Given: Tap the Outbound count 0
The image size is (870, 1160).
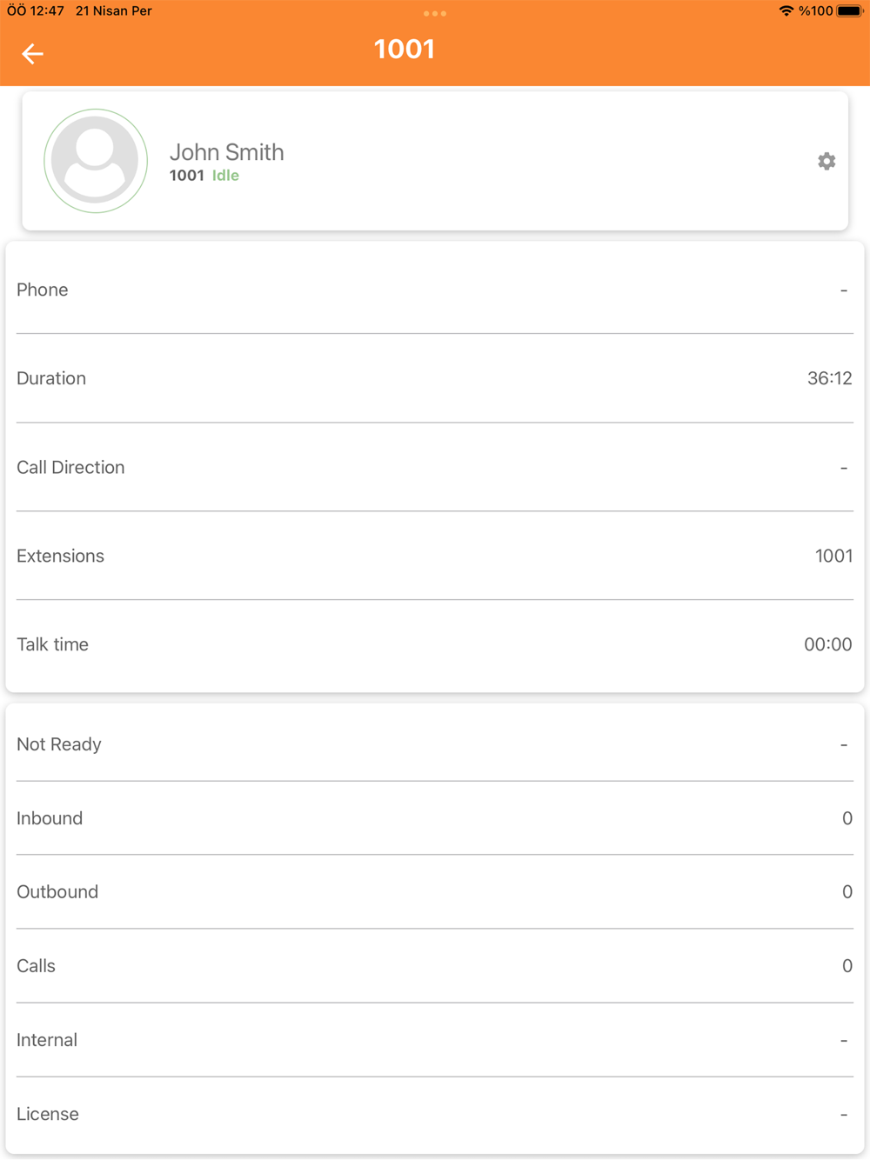Looking at the screenshot, I should point(847,892).
